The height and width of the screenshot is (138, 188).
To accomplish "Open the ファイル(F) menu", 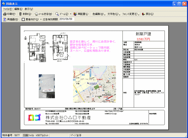I will [8, 9].
